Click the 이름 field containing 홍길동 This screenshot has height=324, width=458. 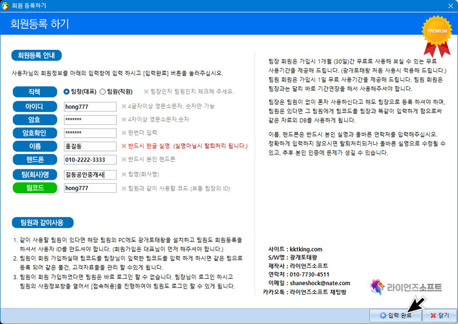[90, 146]
